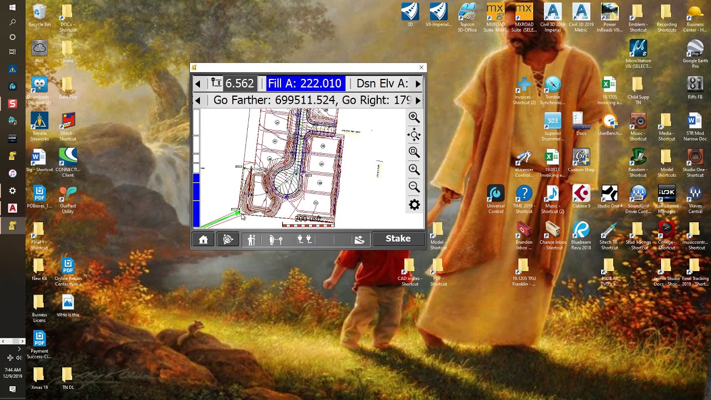Launch Universal Control desktop icon

point(495,199)
